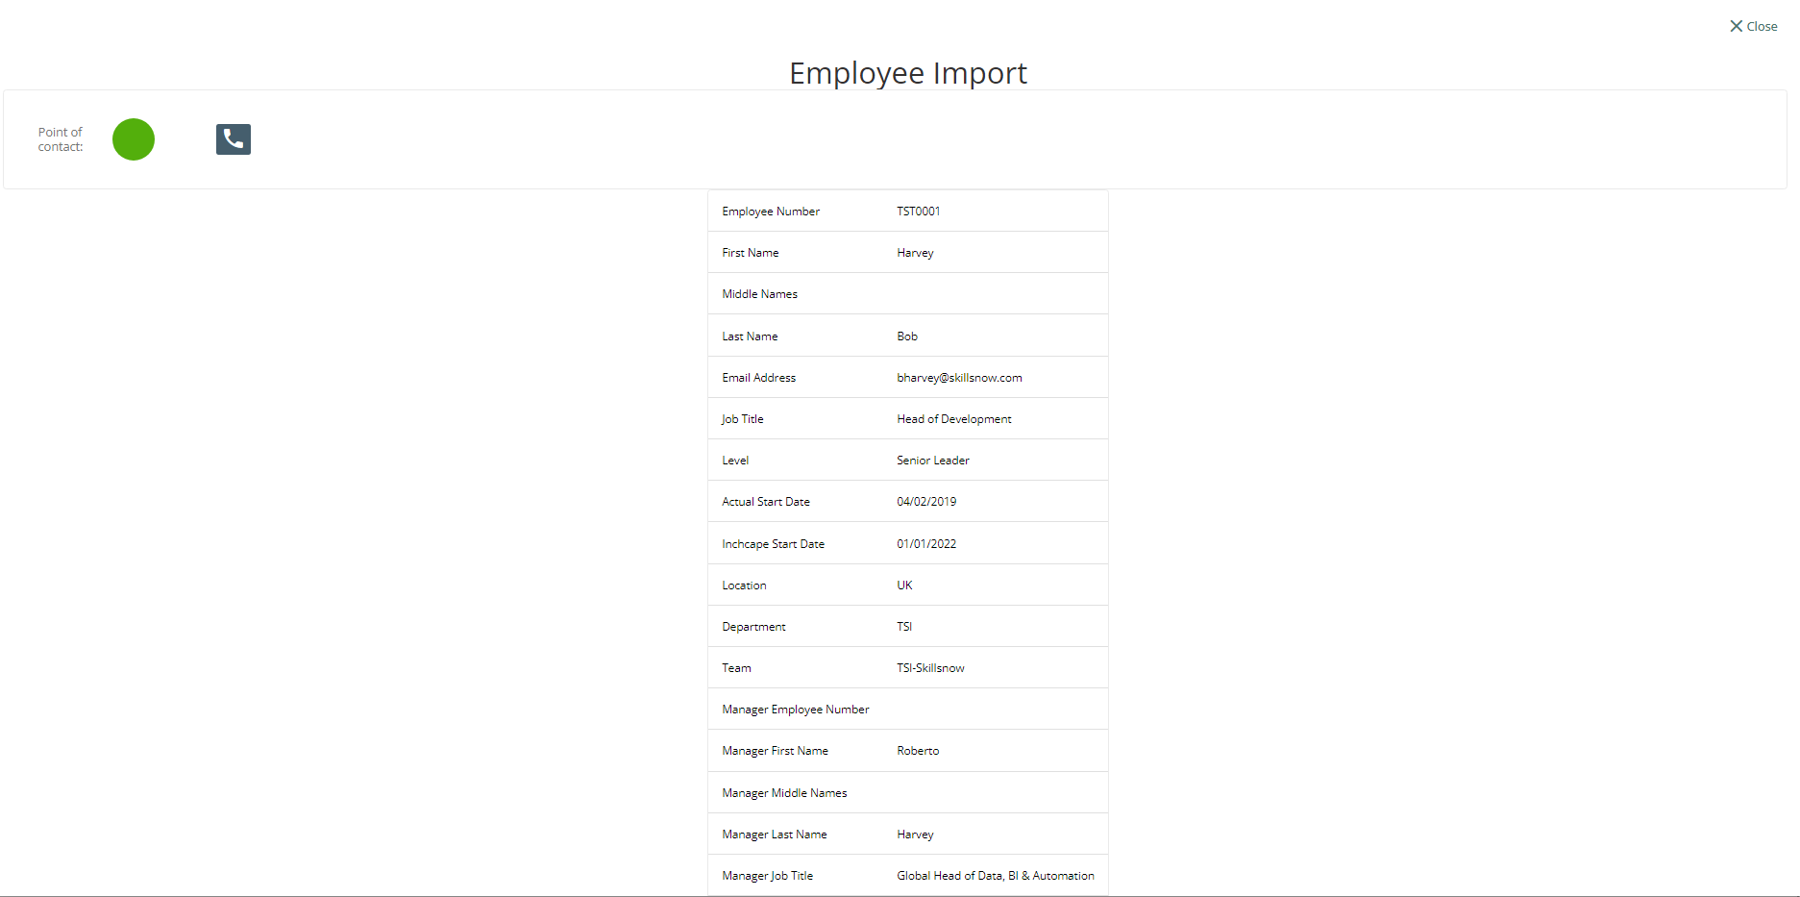The image size is (1800, 897).
Task: Click the green point of contact avatar
Action: [x=134, y=139]
